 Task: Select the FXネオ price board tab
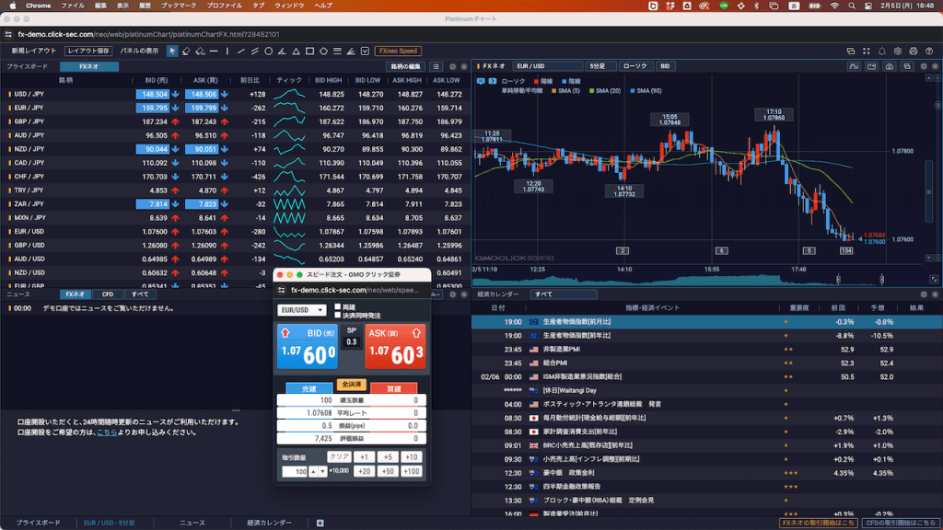pyautogui.click(x=89, y=66)
